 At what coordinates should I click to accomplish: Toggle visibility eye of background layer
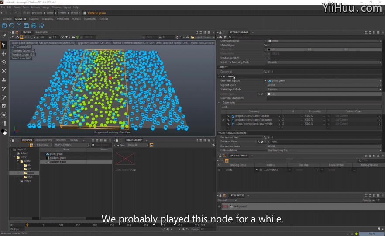(x=219, y=206)
